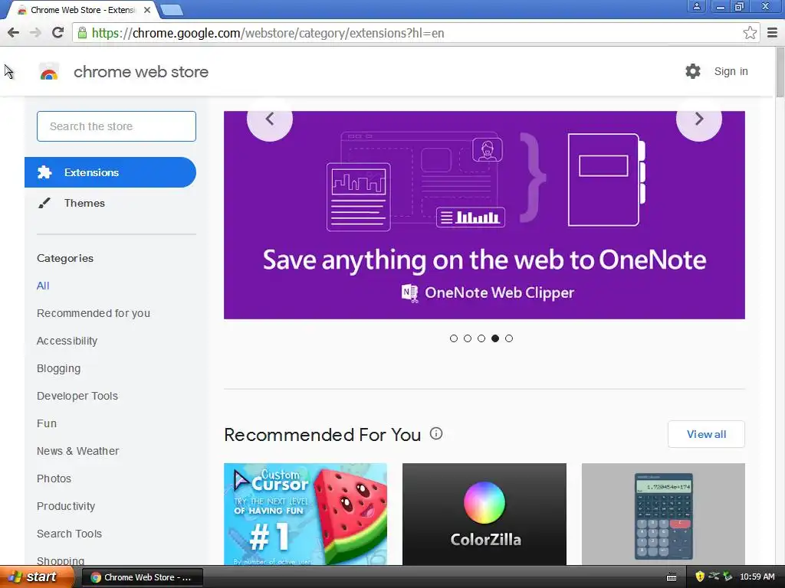Open the OneNote Web Clipper banner
This screenshot has height=588, width=785.
(x=484, y=215)
